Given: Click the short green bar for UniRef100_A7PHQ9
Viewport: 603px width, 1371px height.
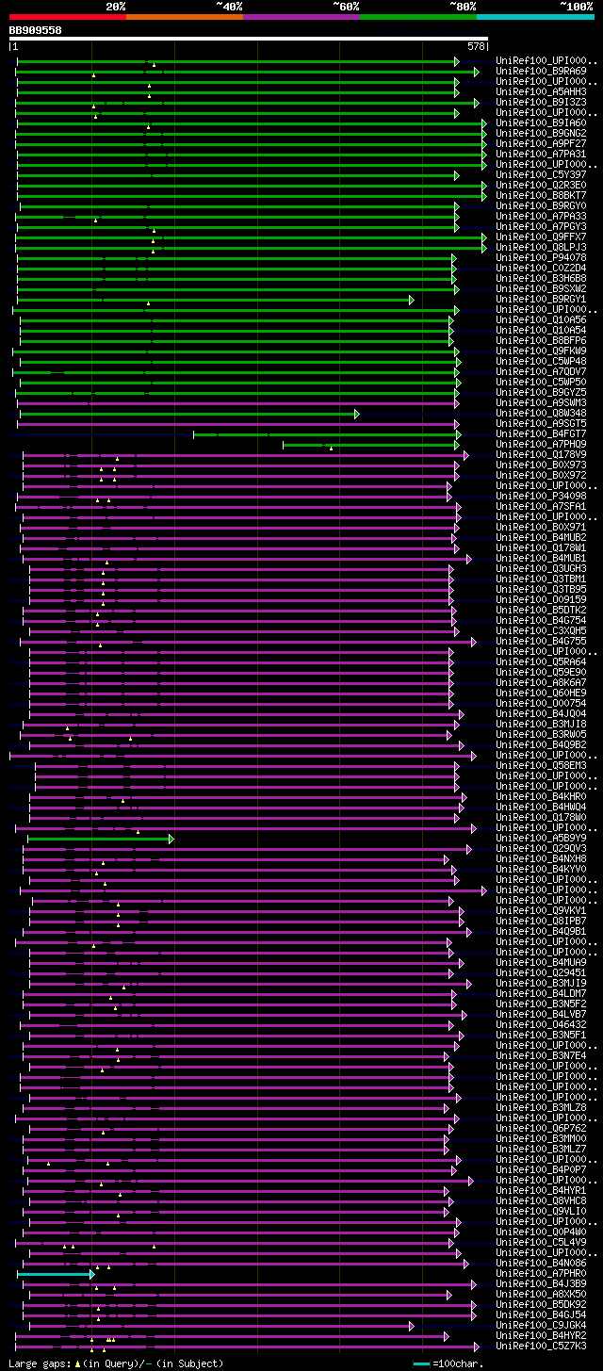Looking at the screenshot, I should (x=372, y=445).
